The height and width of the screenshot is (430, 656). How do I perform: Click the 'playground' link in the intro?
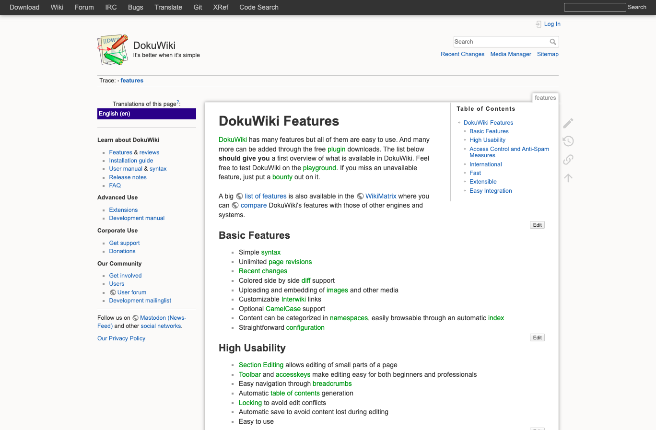coord(319,168)
